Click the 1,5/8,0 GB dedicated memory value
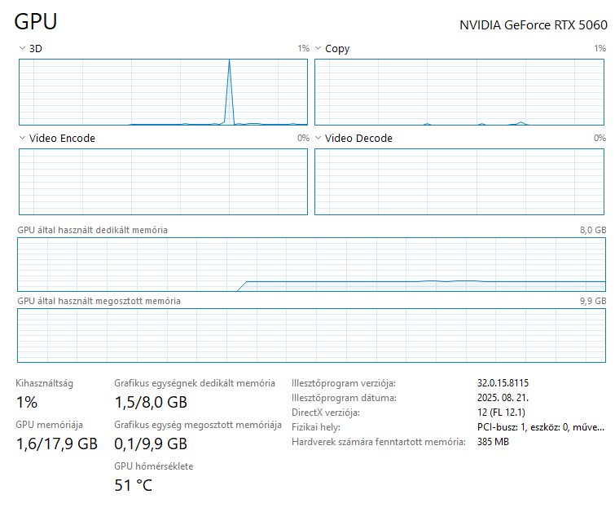The height and width of the screenshot is (512, 615). tap(151, 402)
